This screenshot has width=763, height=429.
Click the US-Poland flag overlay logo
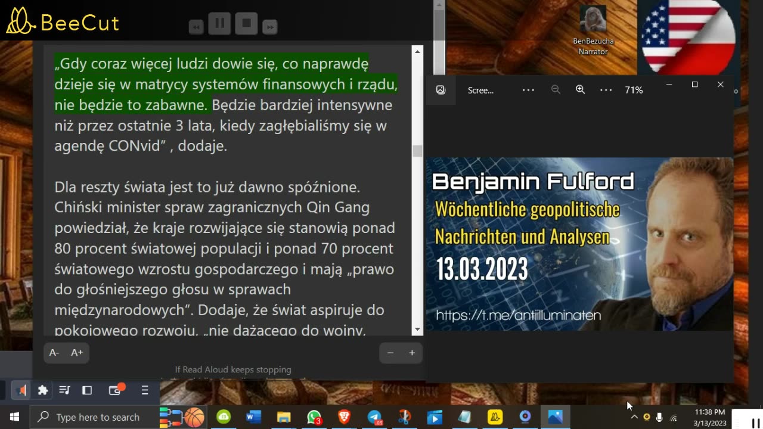688,36
